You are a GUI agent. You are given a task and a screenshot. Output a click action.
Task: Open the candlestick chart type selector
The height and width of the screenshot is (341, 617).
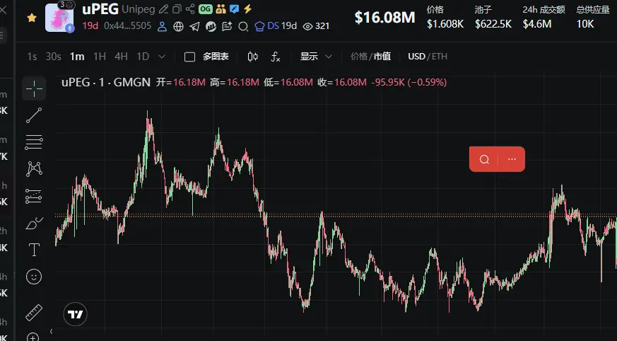point(252,57)
